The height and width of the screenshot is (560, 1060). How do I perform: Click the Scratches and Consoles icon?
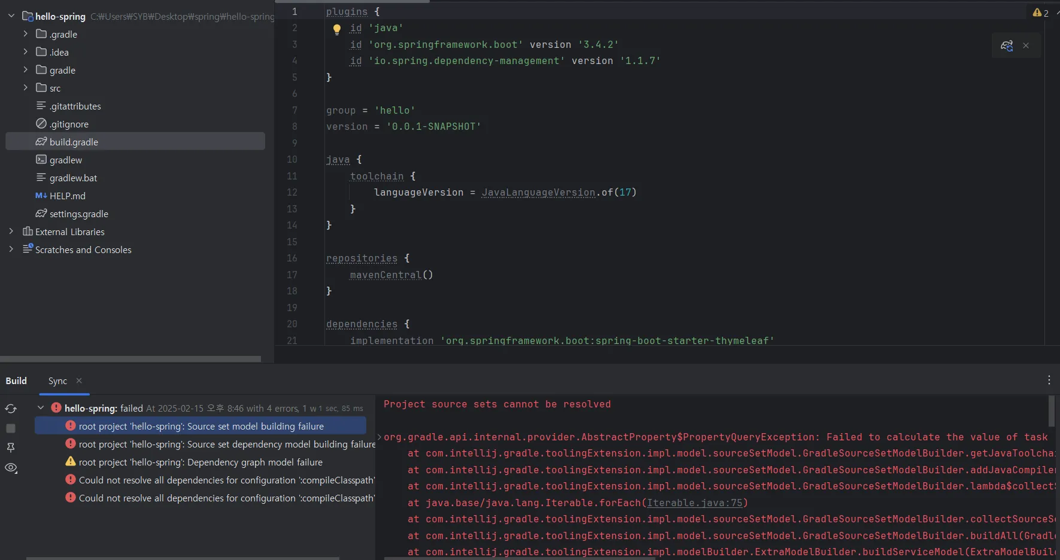coord(28,249)
